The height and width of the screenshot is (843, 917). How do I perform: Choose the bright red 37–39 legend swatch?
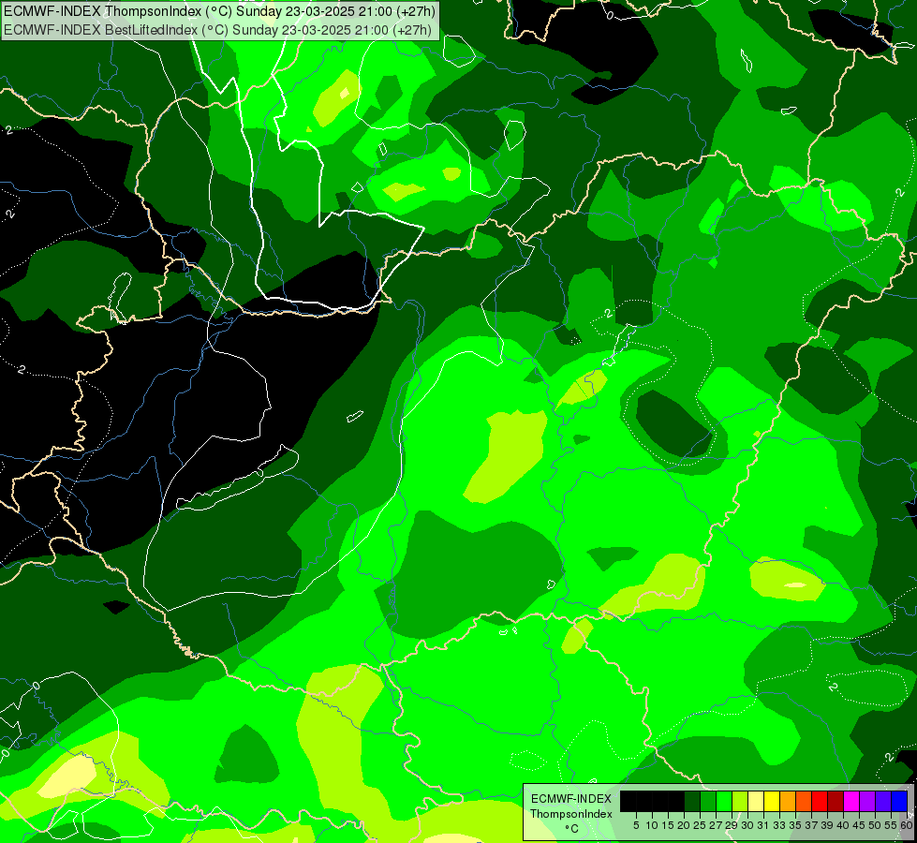pos(820,801)
